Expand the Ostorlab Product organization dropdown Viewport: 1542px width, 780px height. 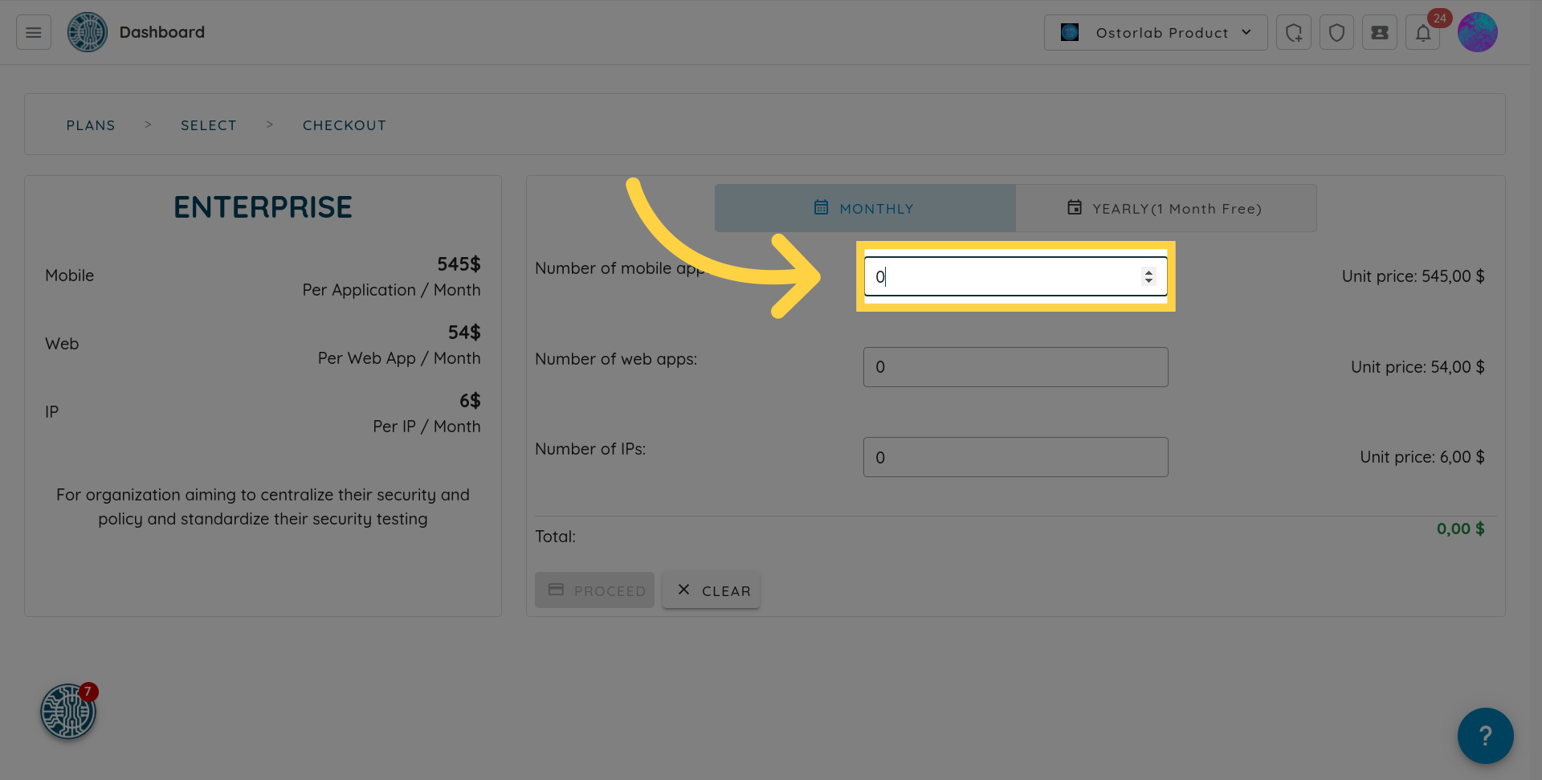[x=1155, y=32]
